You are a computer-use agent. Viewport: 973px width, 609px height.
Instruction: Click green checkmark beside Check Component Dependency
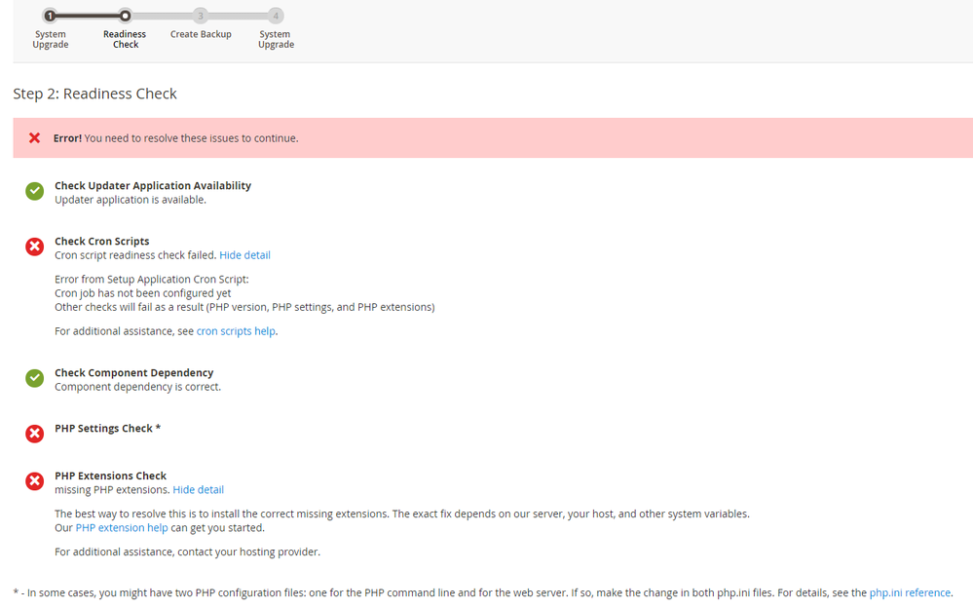(x=34, y=378)
